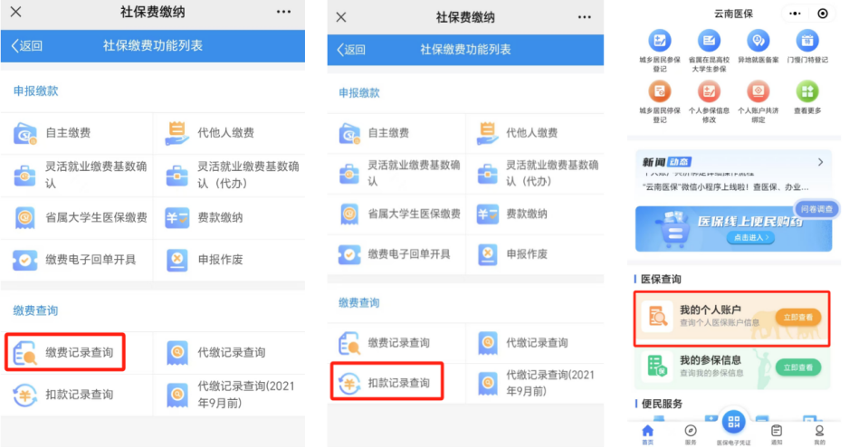Viewport: 849px width, 448px height.
Task: Expand 新闻动态 with the right chevron
Action: pyautogui.click(x=820, y=163)
